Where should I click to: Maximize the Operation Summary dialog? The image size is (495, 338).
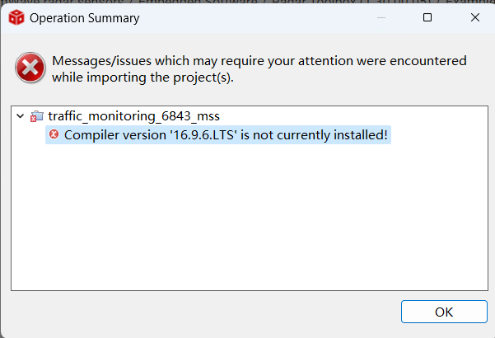pyautogui.click(x=427, y=17)
